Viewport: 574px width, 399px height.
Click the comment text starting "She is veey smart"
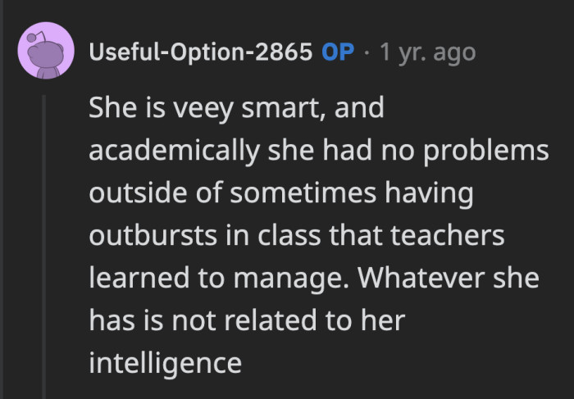[x=238, y=111]
